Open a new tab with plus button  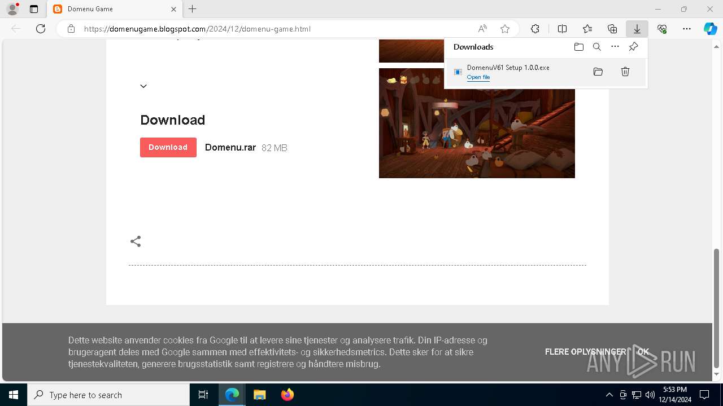click(193, 9)
